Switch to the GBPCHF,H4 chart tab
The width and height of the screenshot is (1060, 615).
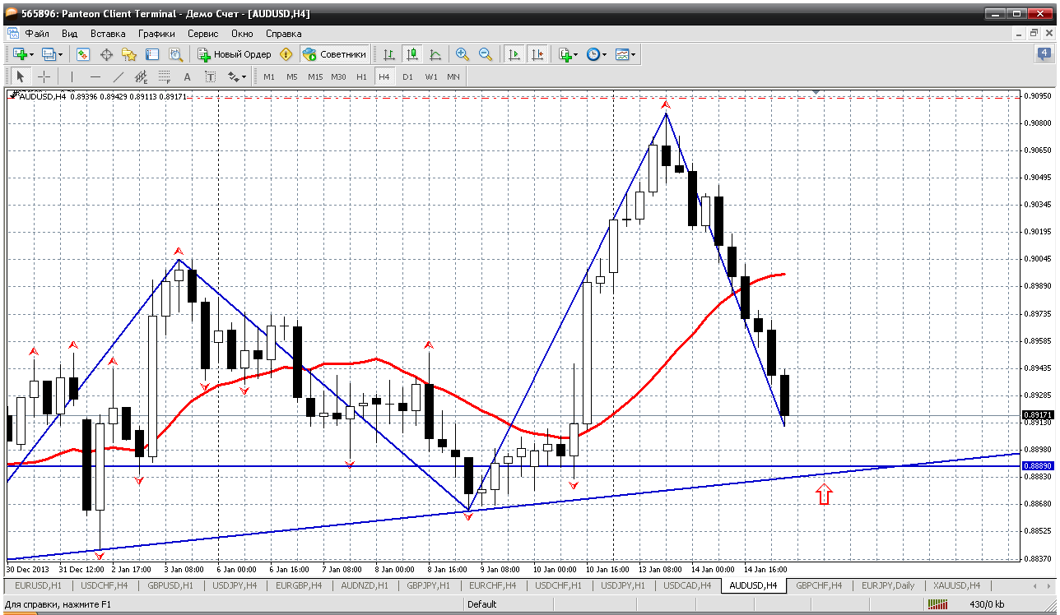coord(819,585)
